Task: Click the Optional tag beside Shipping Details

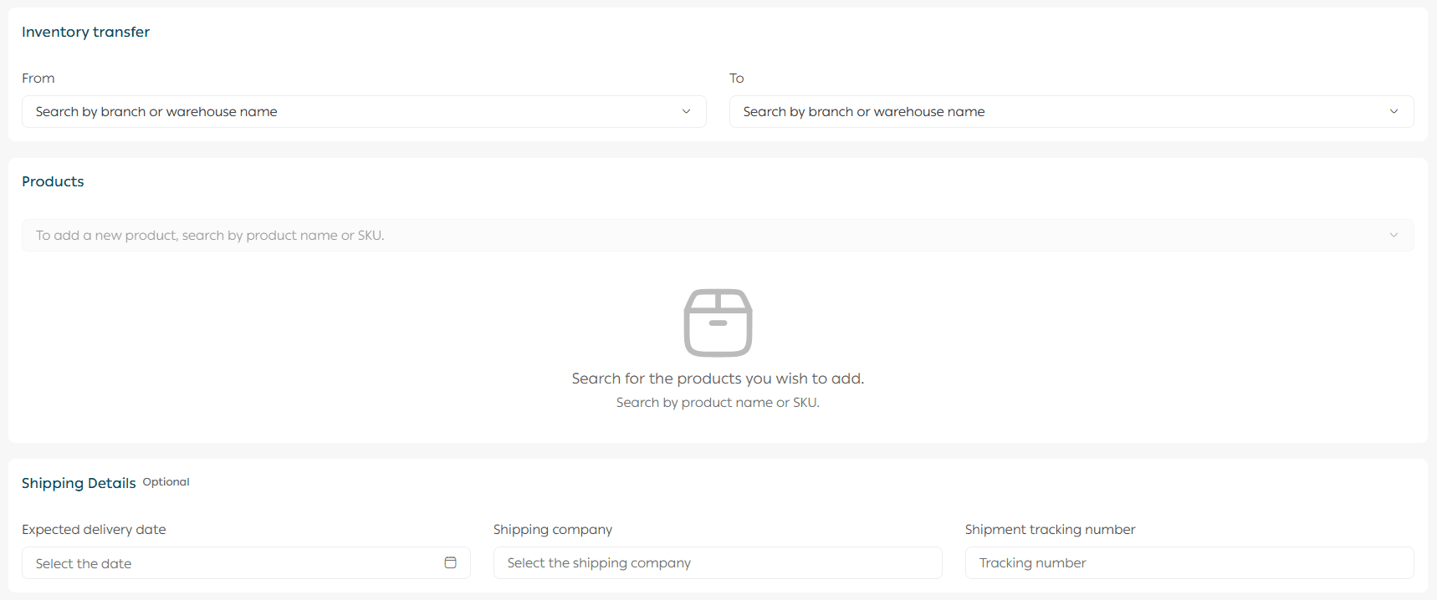Action: [166, 481]
